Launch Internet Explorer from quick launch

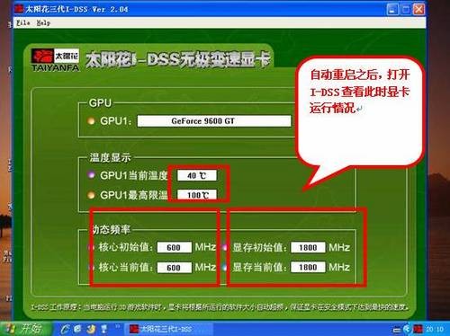[x=65, y=329]
